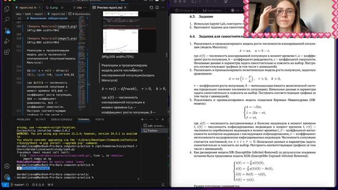
Task: Close the Preview report.md tab
Action: (x=125, y=7)
